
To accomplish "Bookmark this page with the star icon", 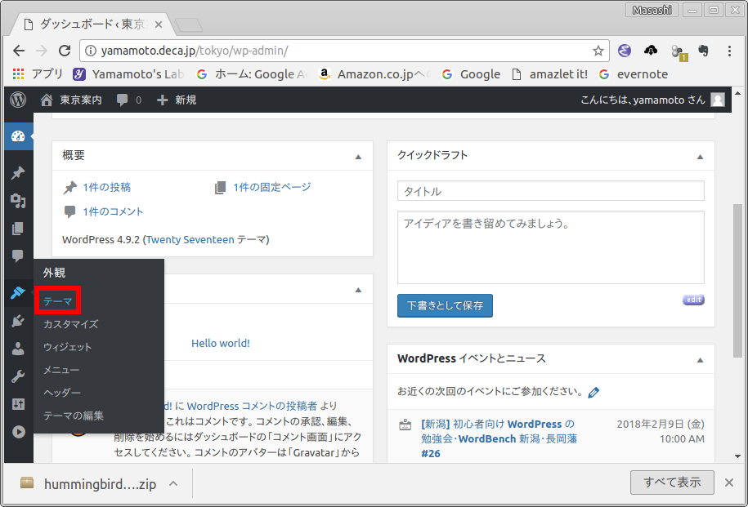I will pos(598,51).
